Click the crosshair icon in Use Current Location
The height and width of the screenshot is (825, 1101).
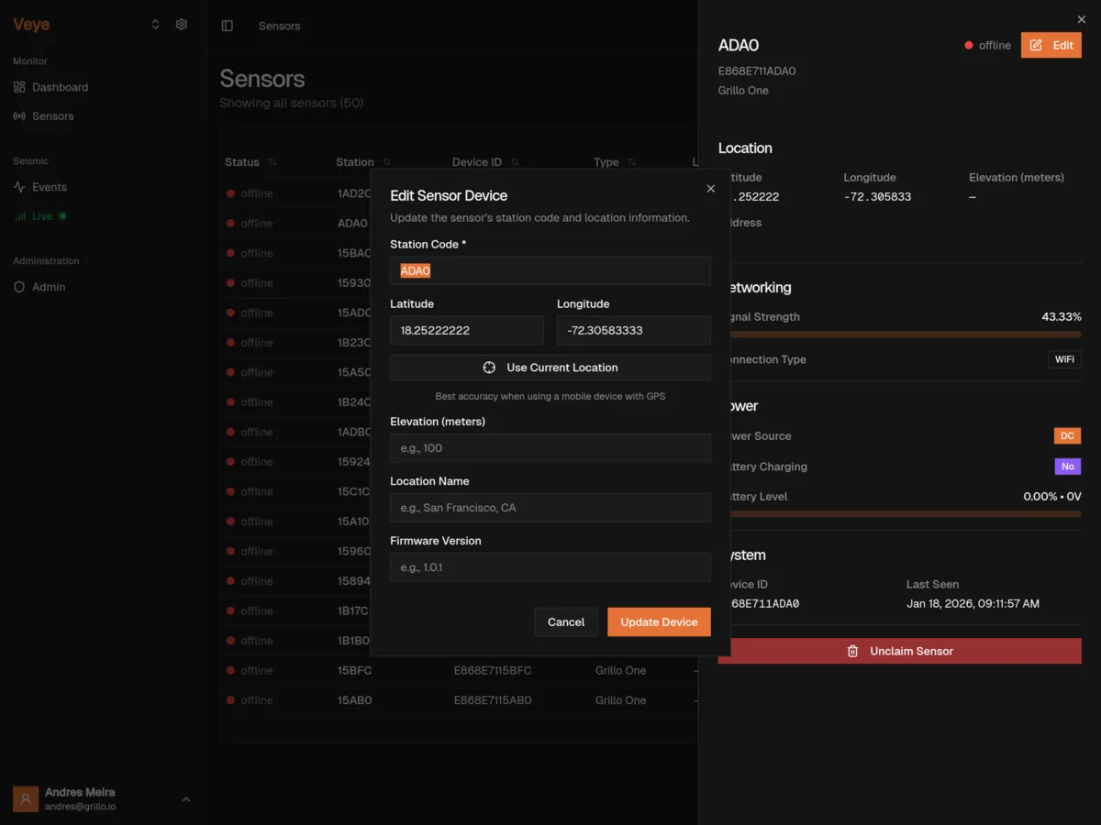pos(489,368)
